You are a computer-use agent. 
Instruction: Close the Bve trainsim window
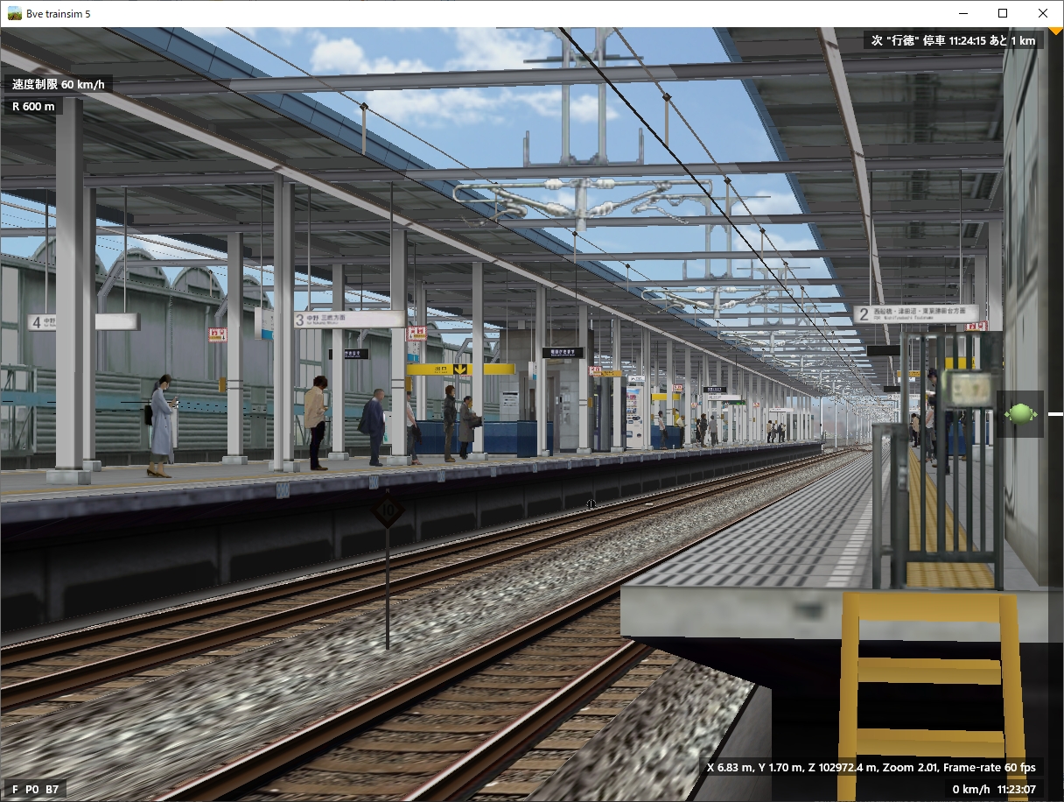point(1043,13)
